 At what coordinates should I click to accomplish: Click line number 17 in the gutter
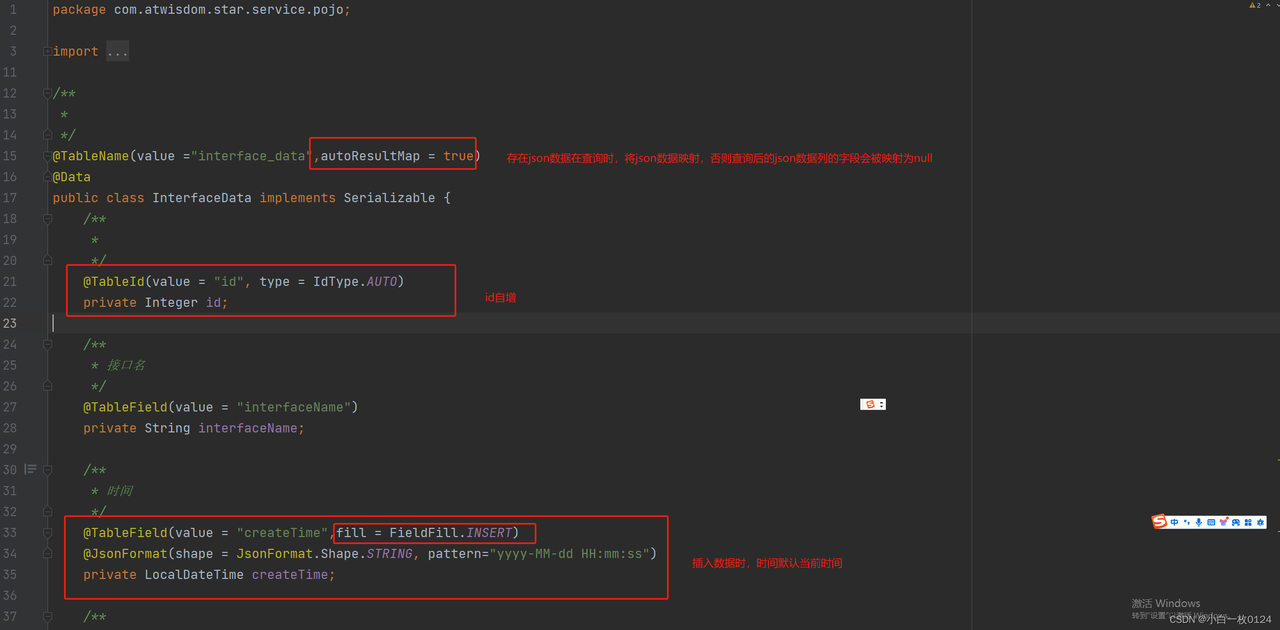pos(10,198)
